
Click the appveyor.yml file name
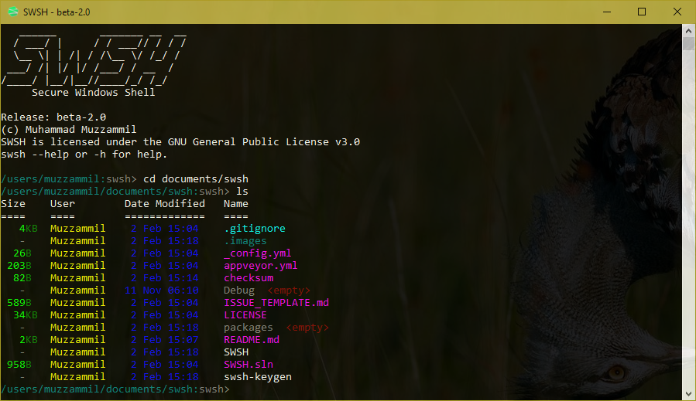(x=261, y=266)
